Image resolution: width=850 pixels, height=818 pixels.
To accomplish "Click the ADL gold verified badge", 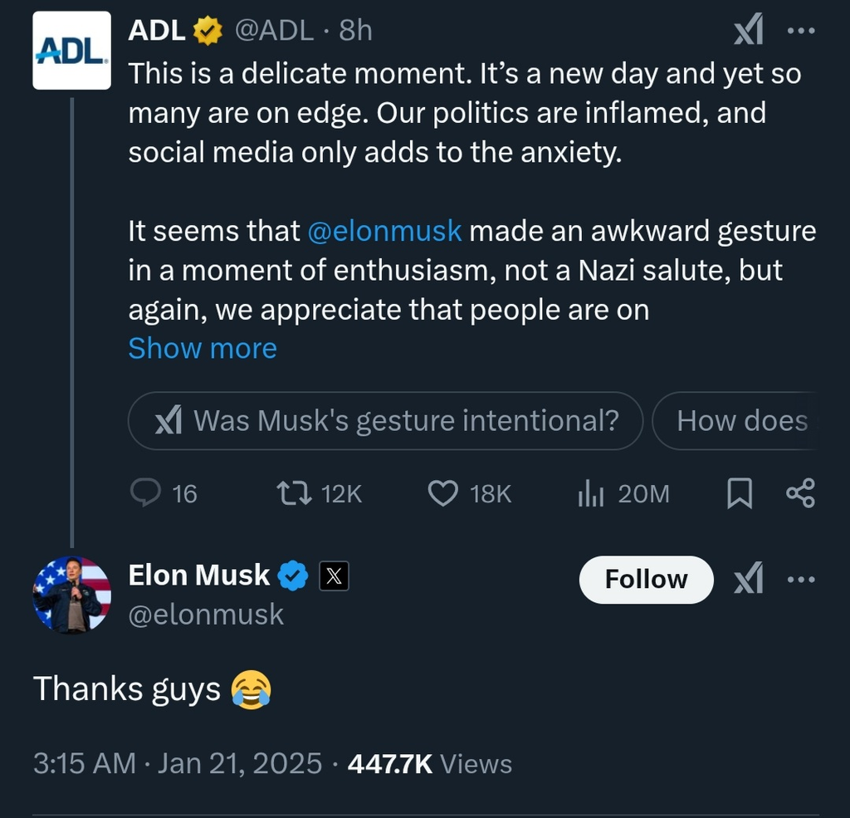I will tap(208, 32).
